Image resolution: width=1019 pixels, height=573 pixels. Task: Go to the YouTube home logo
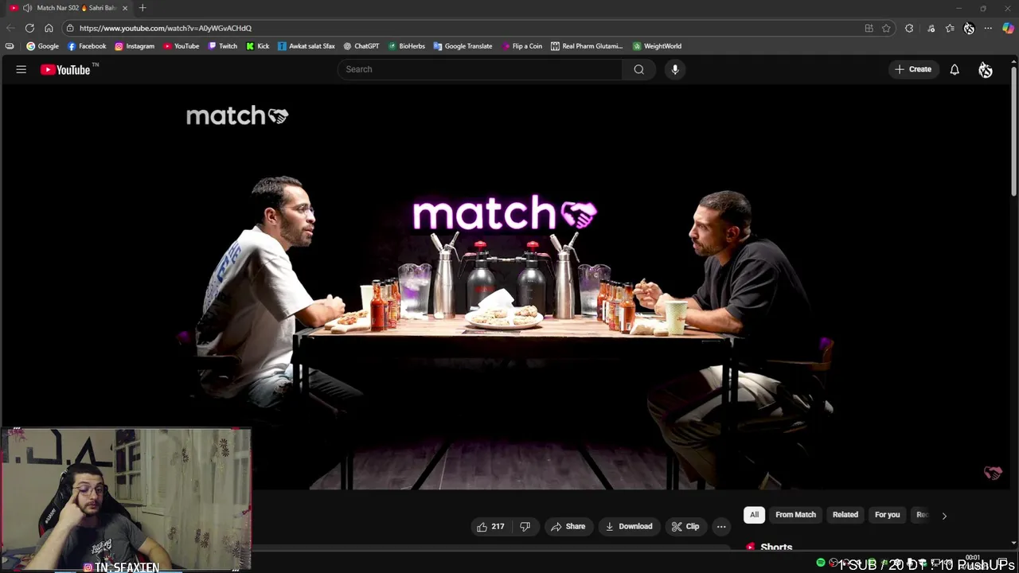tap(65, 69)
